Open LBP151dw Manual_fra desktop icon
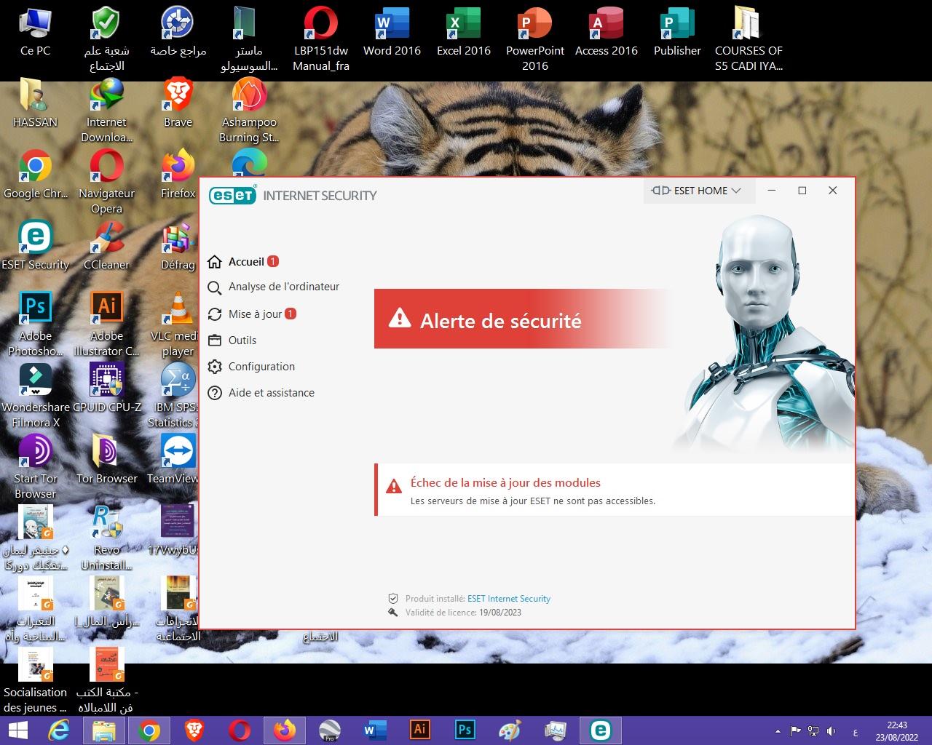This screenshot has width=932, height=745. coord(321,39)
